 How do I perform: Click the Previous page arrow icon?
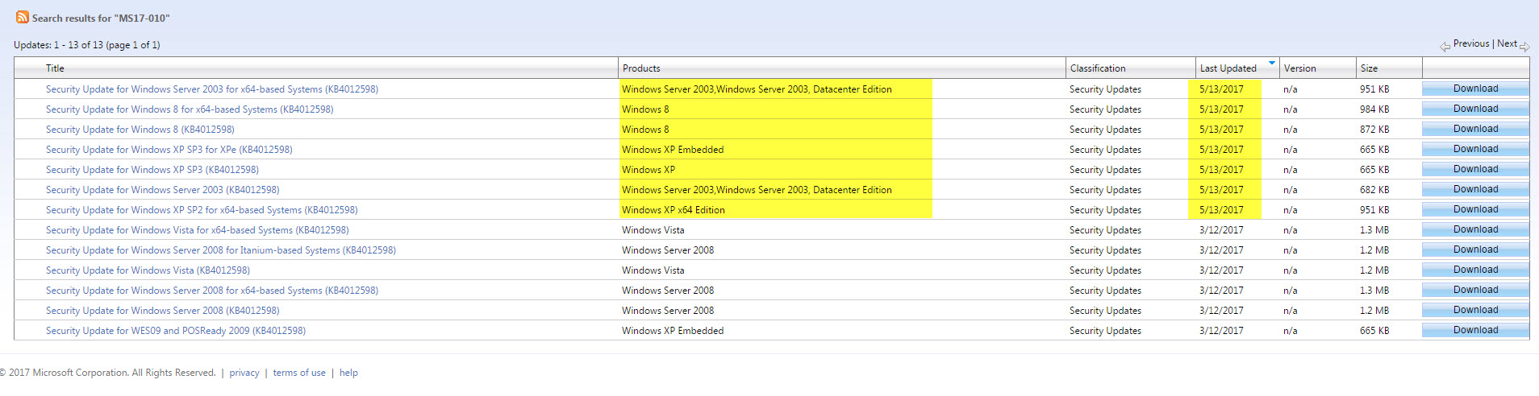(x=1445, y=47)
